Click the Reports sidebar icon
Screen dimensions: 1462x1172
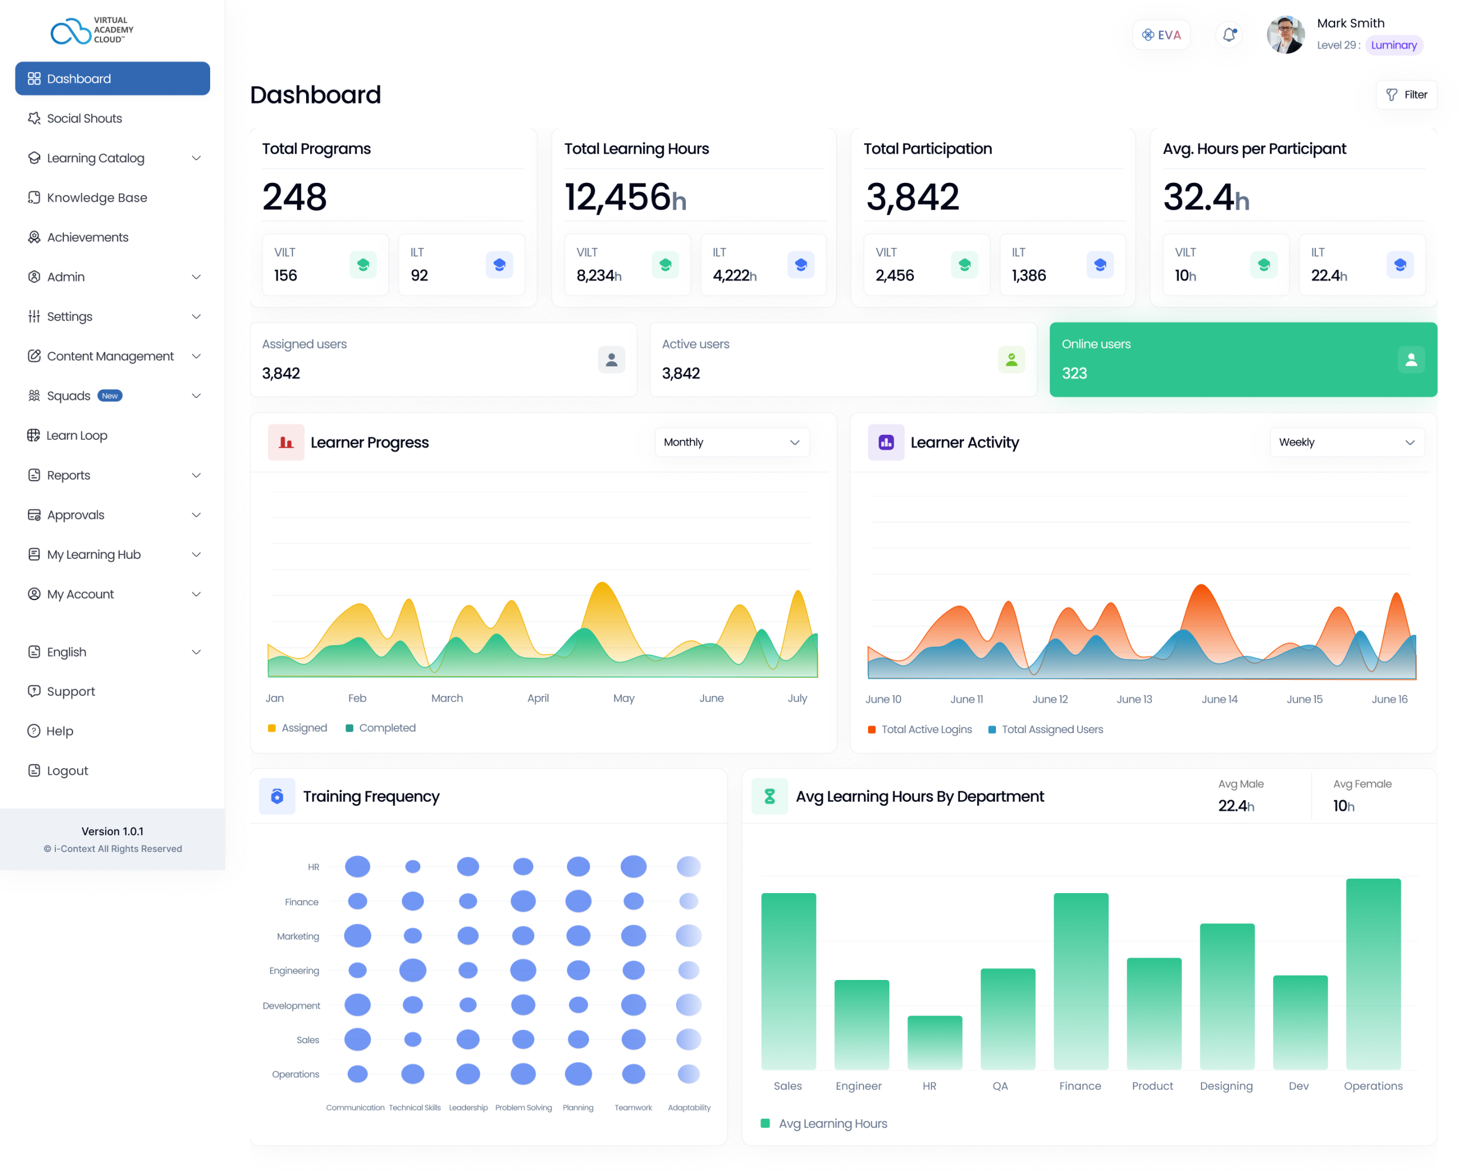tap(34, 475)
